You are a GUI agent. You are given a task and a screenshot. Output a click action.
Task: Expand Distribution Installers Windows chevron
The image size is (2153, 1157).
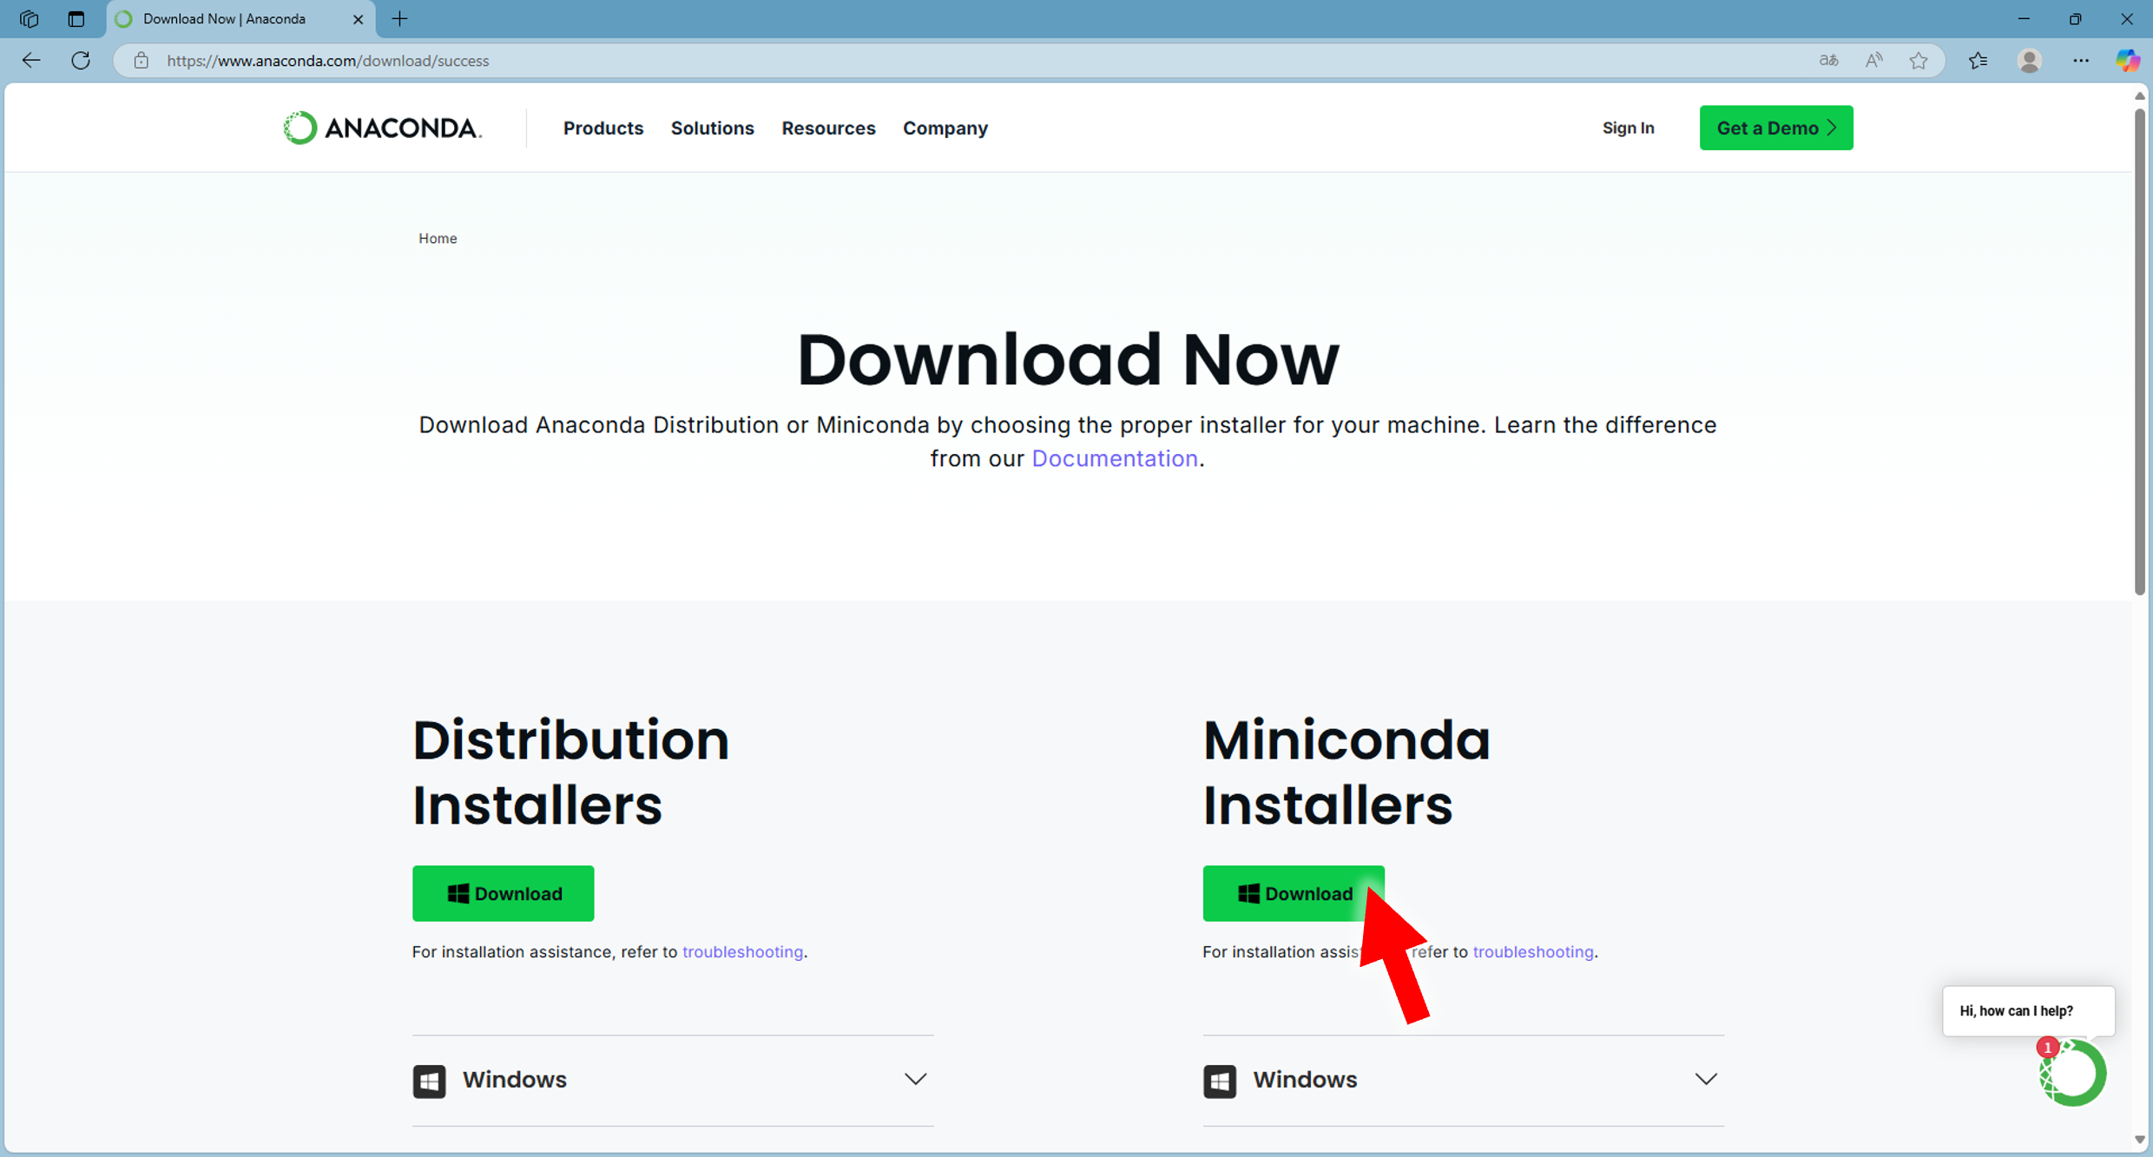(915, 1079)
